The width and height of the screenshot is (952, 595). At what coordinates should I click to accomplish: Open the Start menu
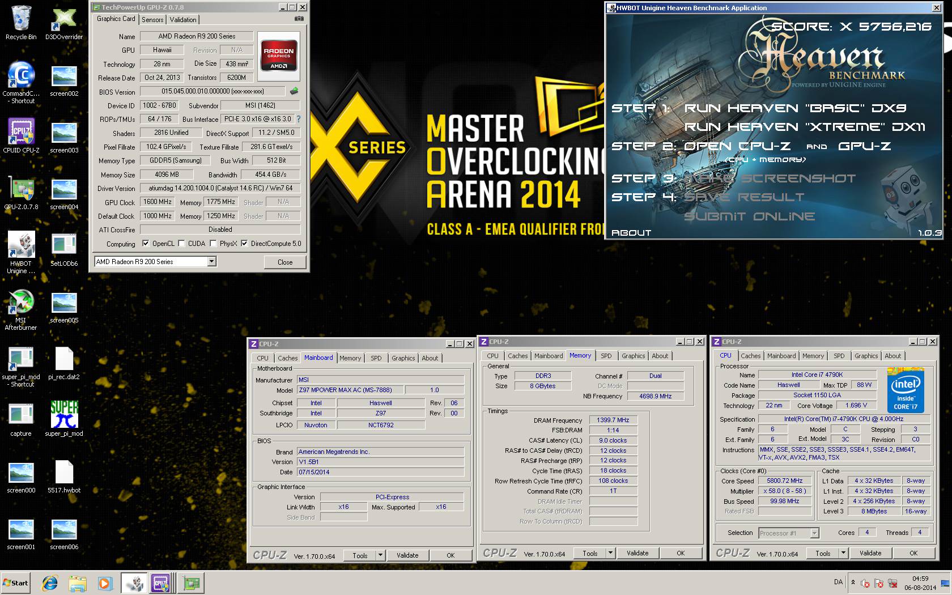(x=16, y=583)
